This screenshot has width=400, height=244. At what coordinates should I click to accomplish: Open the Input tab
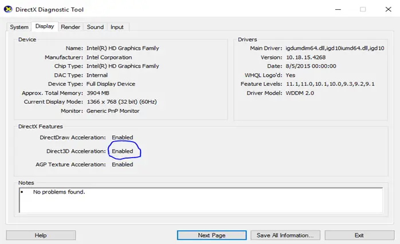117,27
